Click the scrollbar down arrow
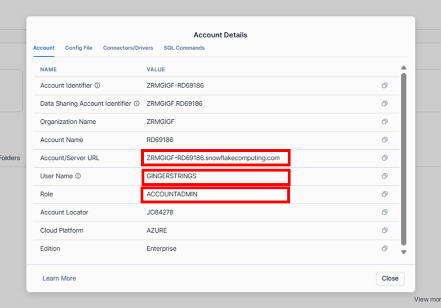 (x=404, y=252)
